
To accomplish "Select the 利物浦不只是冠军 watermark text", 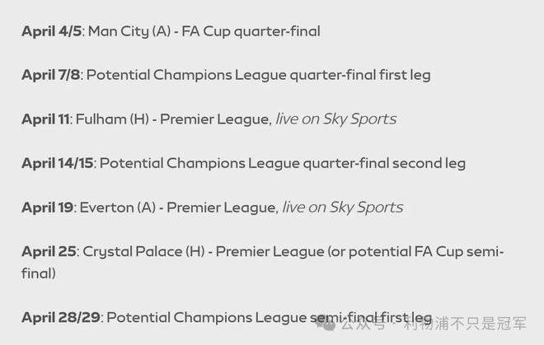I will coord(467,325).
